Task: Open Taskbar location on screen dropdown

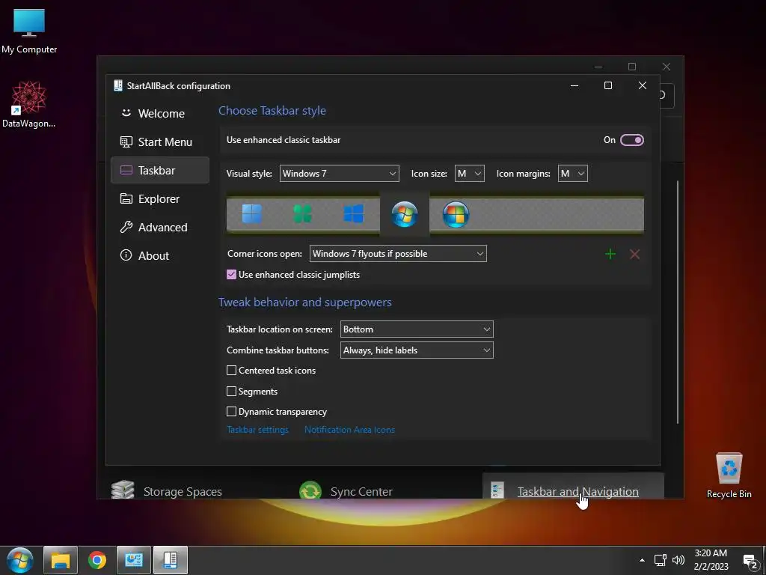Action: (x=417, y=329)
